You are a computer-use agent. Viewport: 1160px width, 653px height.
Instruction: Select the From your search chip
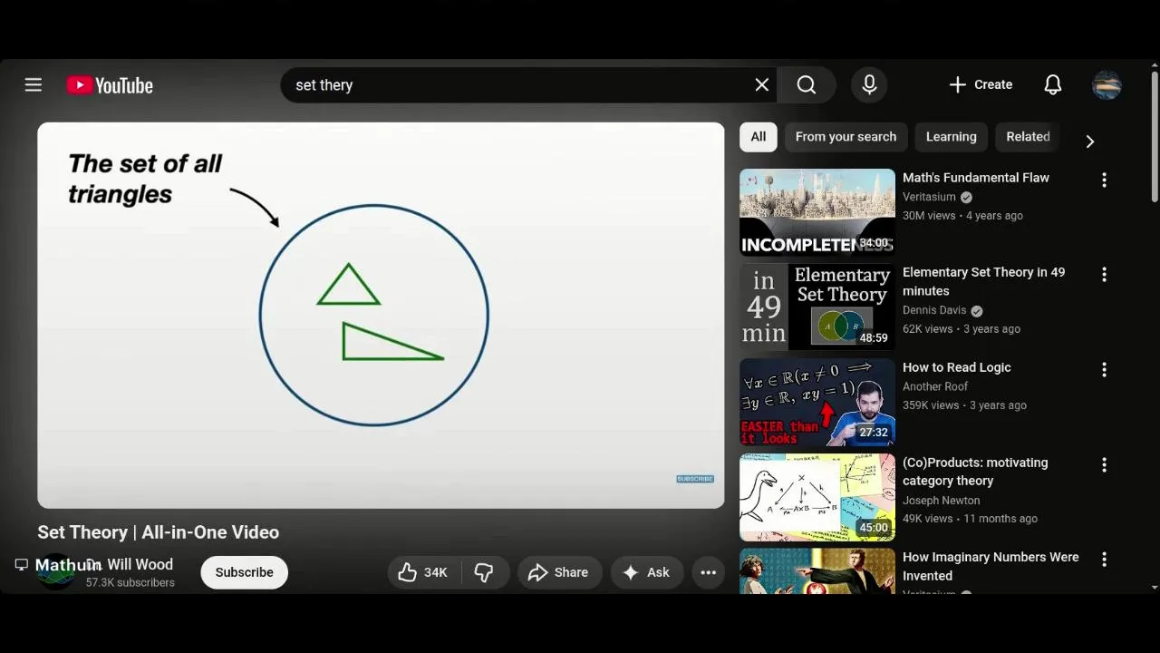coord(846,137)
